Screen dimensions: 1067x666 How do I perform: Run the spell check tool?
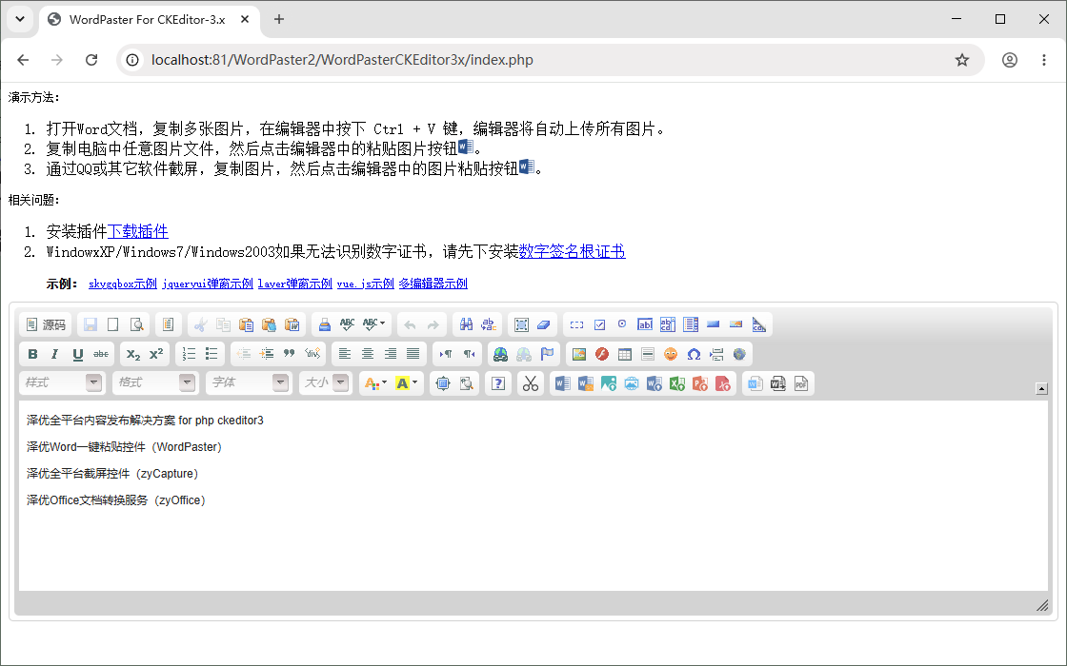347,324
